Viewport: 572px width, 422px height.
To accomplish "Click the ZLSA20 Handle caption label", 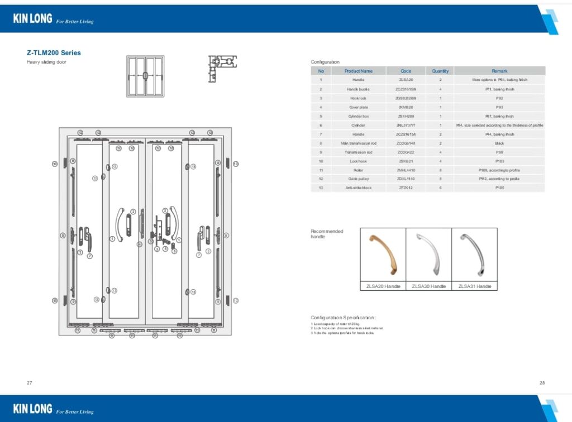I will coord(383,286).
